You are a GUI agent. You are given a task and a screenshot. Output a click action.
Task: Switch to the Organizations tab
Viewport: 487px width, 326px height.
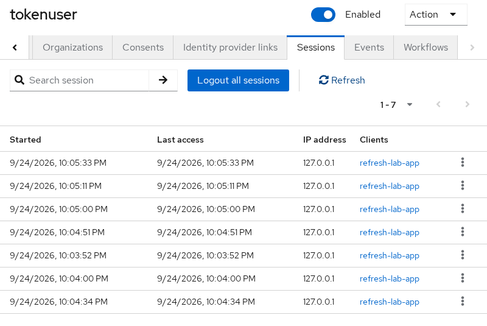point(72,48)
